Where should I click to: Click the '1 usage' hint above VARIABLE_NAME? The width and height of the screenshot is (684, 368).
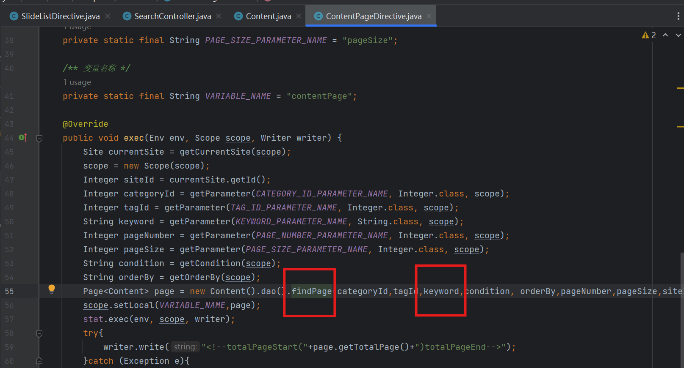coord(77,82)
